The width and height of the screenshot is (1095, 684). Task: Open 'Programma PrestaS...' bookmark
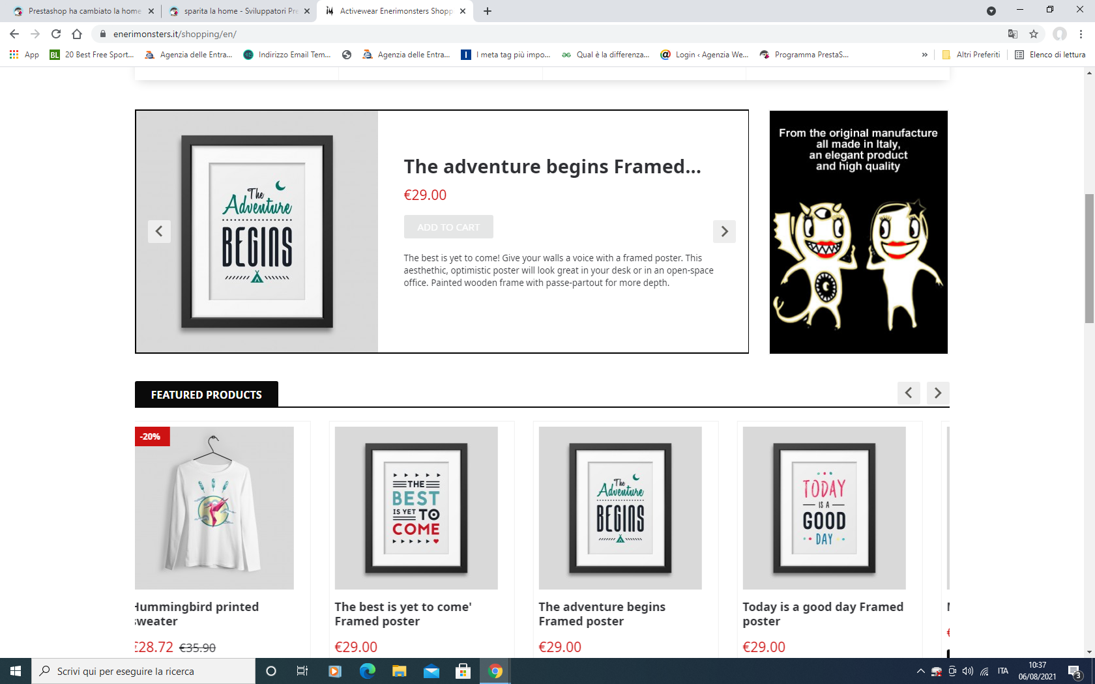[x=804, y=55]
